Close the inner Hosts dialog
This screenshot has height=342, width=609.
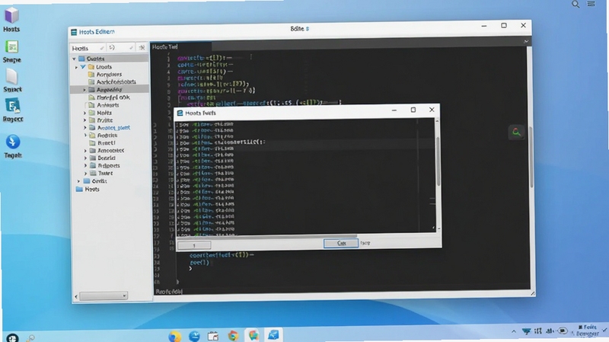pyautogui.click(x=432, y=110)
